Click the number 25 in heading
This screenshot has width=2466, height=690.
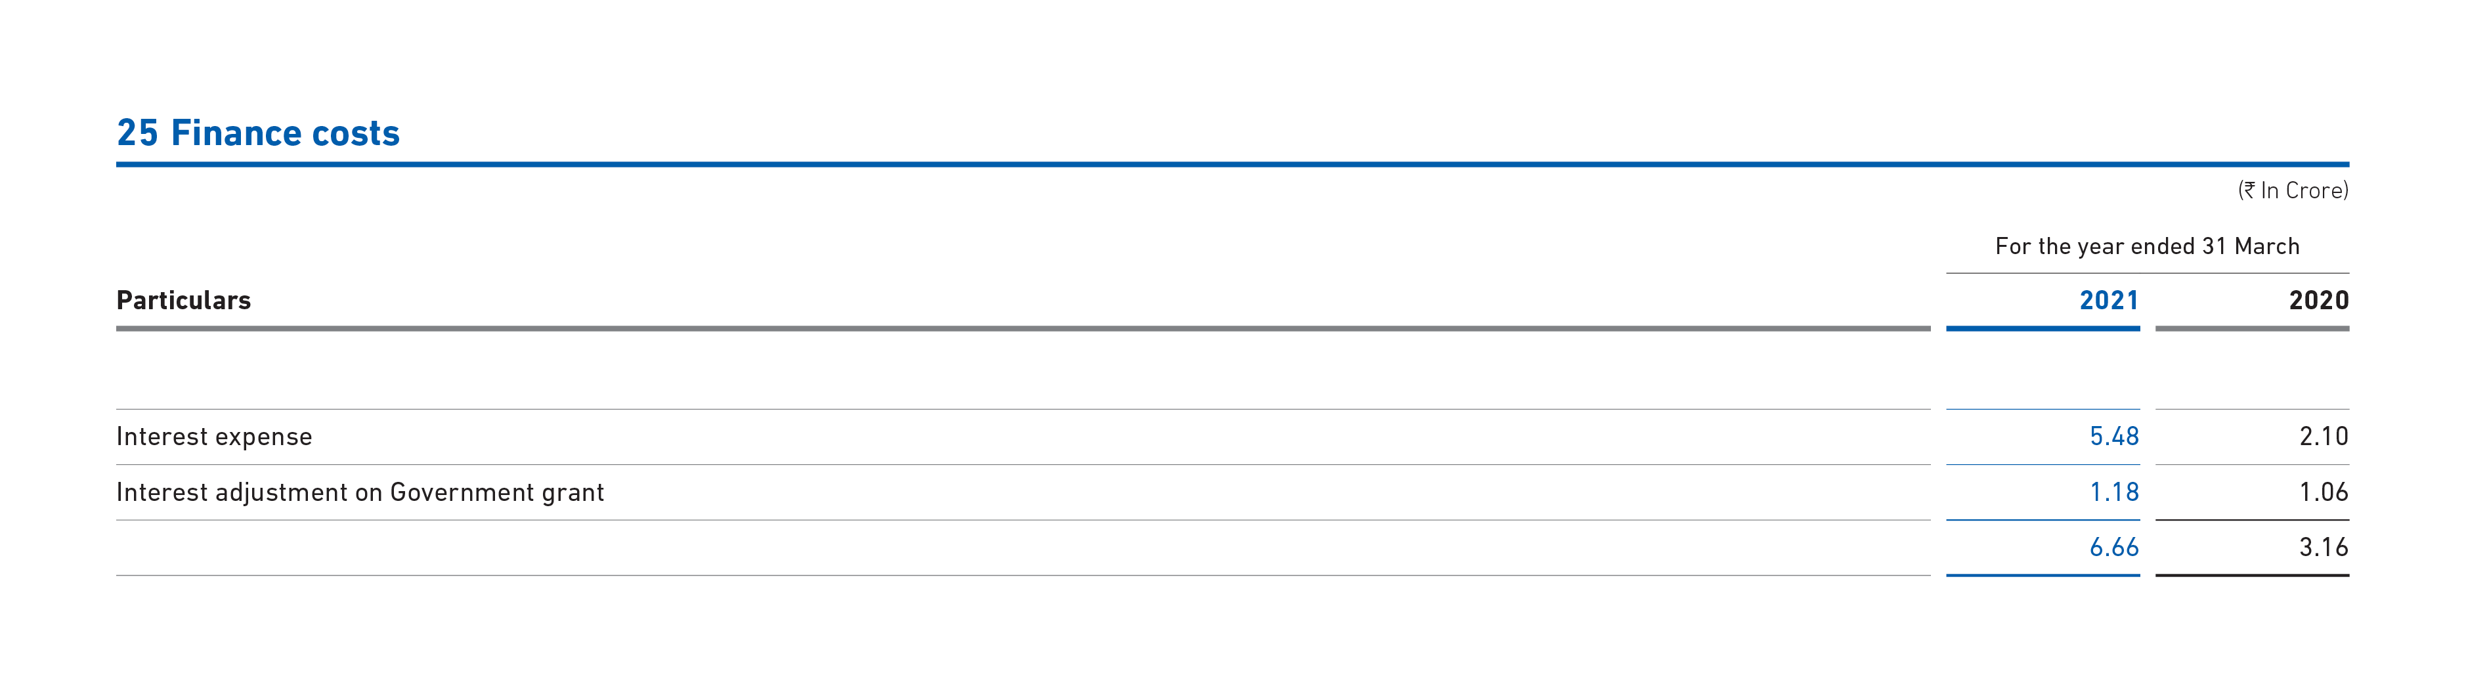pos(137,133)
